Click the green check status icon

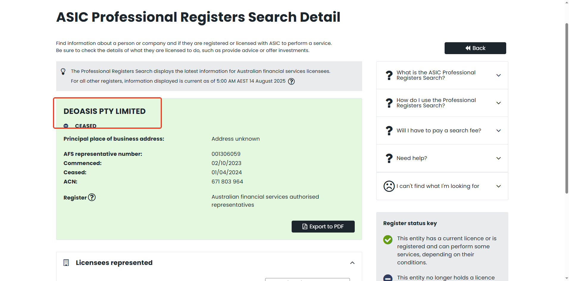pyautogui.click(x=388, y=240)
